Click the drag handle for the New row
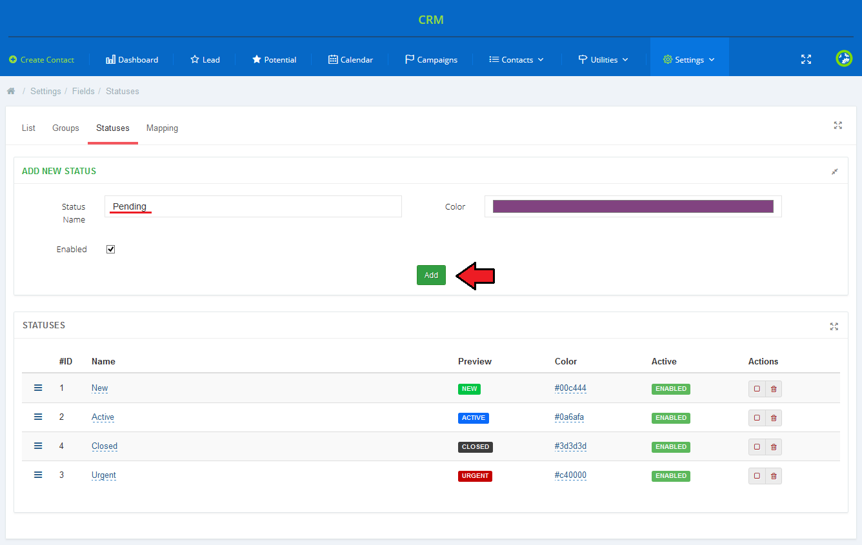 38,388
